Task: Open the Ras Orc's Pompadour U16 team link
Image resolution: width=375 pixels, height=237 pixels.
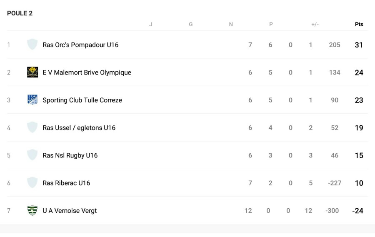Action: click(x=80, y=45)
